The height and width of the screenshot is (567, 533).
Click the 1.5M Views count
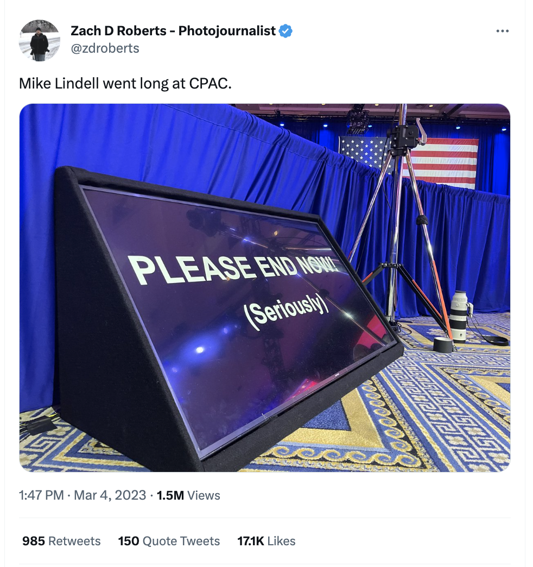point(188,495)
